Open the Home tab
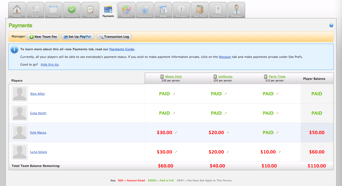This screenshot has height=186, width=342. coord(17,10)
